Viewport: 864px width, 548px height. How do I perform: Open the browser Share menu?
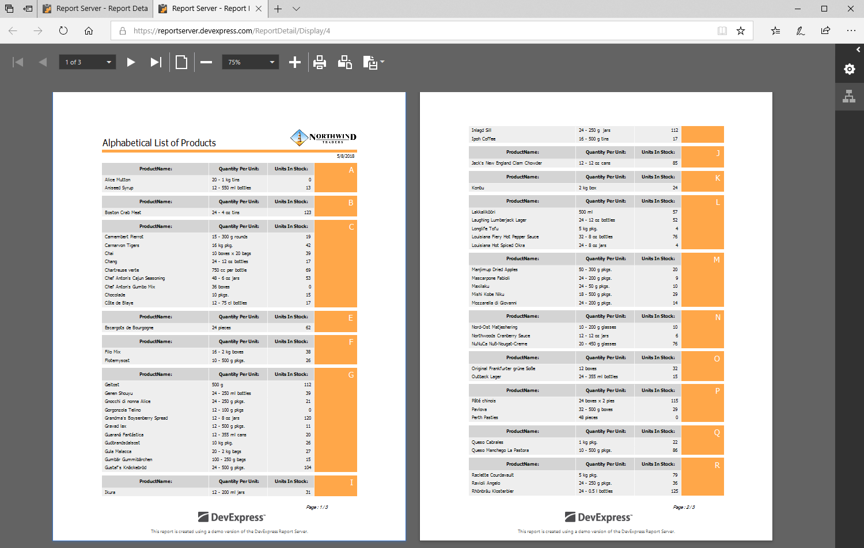point(825,31)
